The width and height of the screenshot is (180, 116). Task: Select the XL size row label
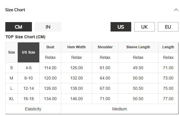pos(12,99)
